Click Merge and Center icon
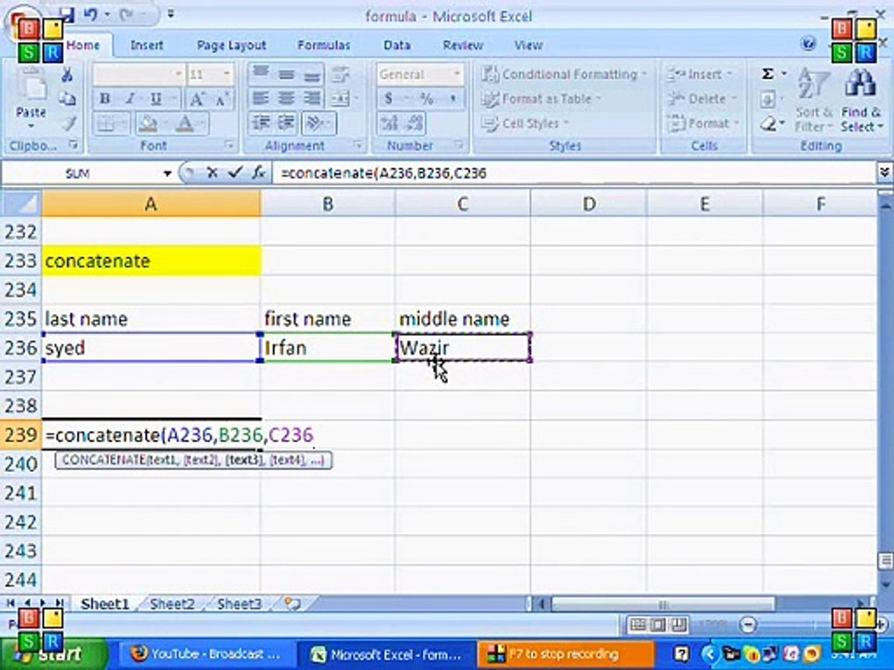 tap(341, 99)
